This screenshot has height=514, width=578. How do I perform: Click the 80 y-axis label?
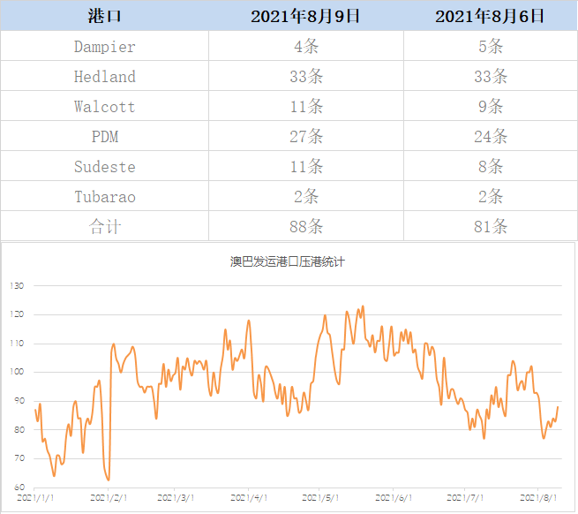pyautogui.click(x=19, y=429)
